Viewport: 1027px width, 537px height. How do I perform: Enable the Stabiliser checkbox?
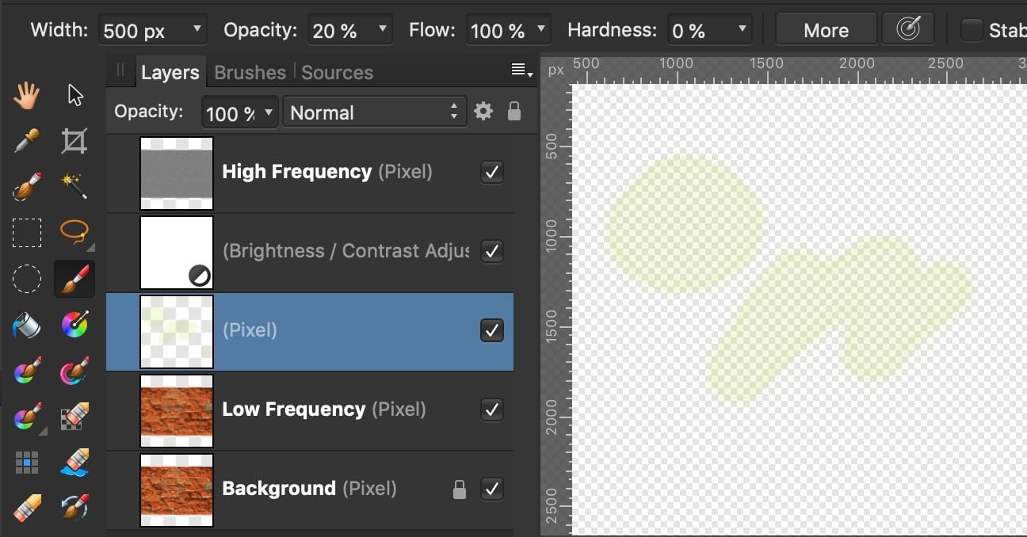pyautogui.click(x=971, y=29)
